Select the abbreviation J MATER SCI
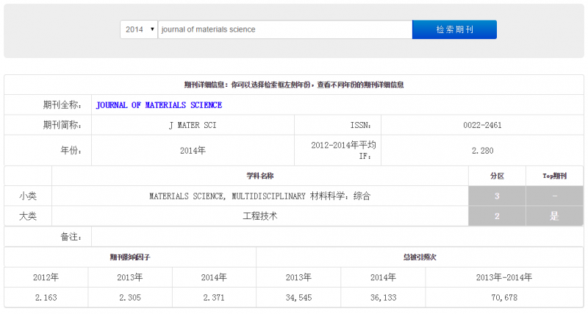This screenshot has width=588, height=314. [193, 125]
